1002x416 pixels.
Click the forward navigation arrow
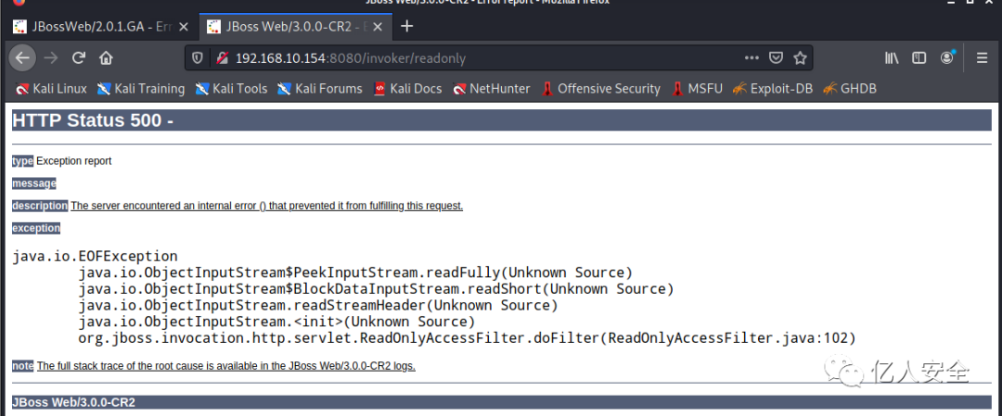[51, 58]
